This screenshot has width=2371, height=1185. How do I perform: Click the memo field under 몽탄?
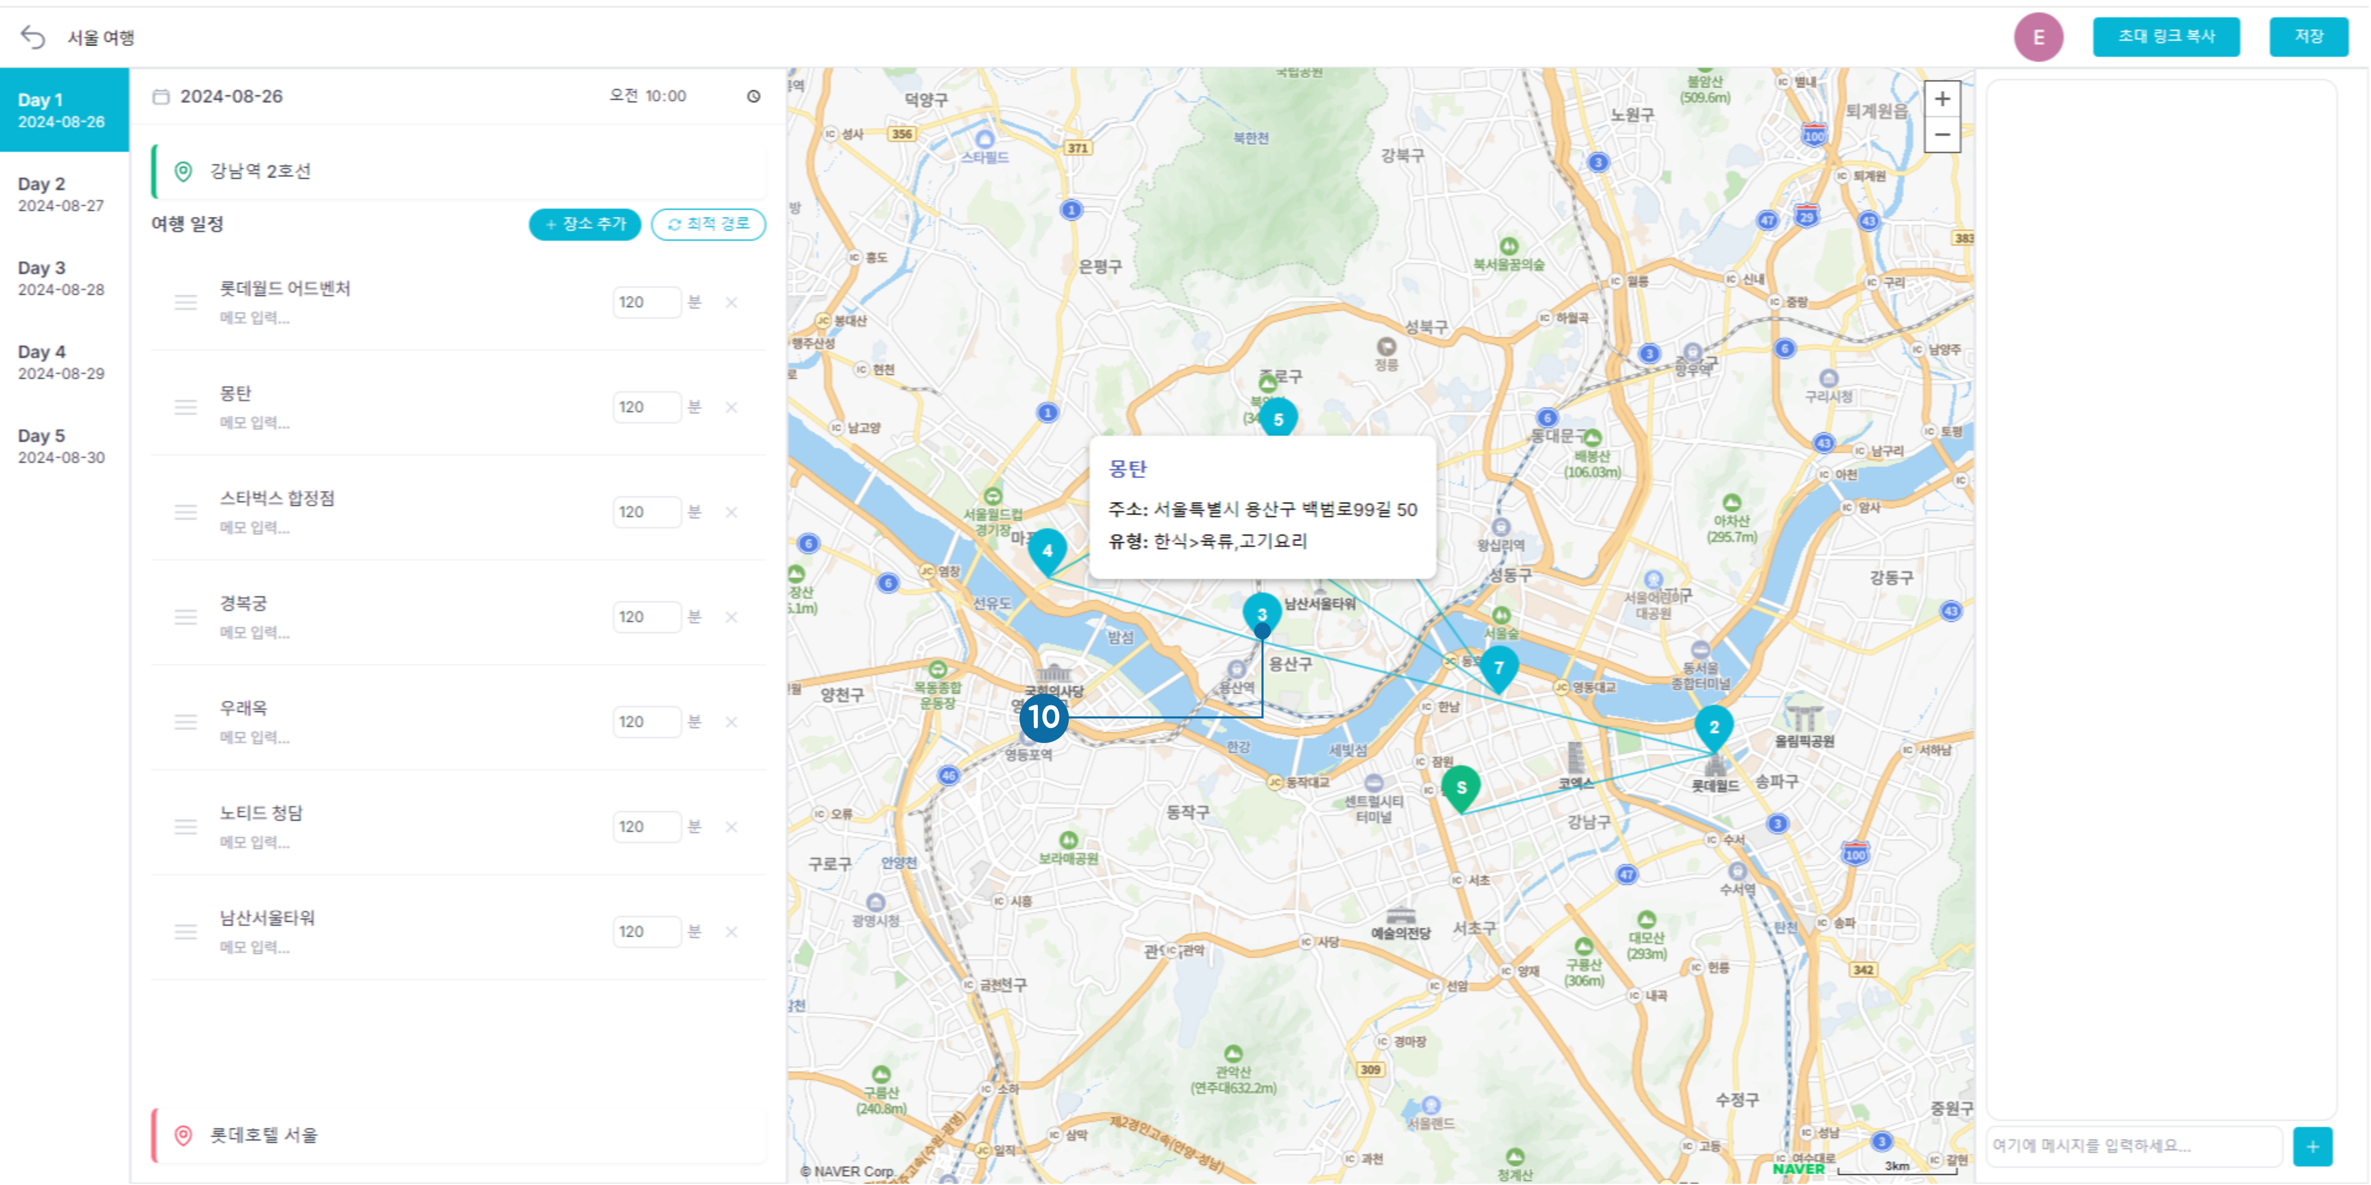click(x=255, y=423)
